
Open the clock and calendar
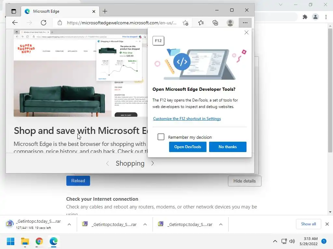[308, 241]
